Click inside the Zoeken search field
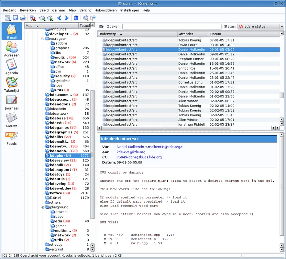The width and height of the screenshot is (286, 259). click(172, 27)
